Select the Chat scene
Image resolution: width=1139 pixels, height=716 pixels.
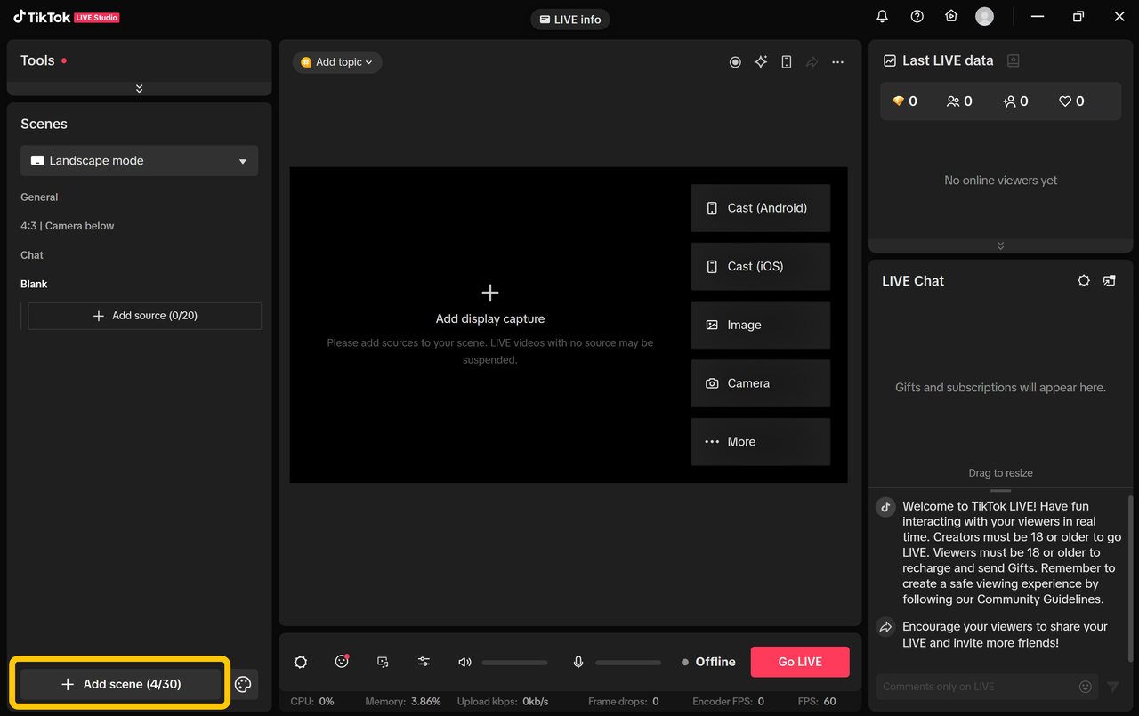coord(32,255)
